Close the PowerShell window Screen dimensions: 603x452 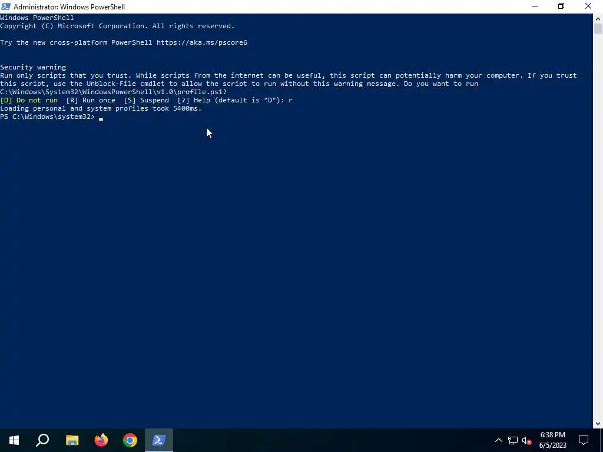(588, 6)
